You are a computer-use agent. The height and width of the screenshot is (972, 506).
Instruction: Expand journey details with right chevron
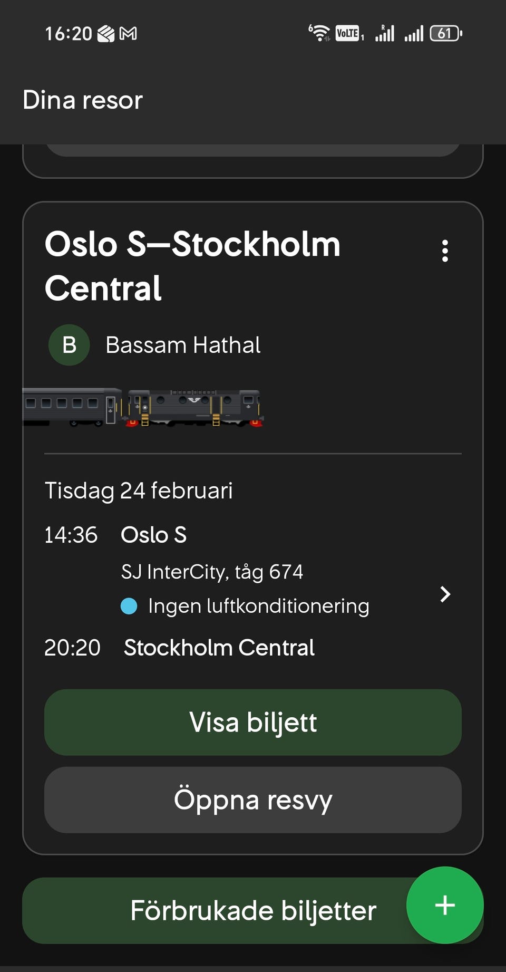tap(445, 594)
